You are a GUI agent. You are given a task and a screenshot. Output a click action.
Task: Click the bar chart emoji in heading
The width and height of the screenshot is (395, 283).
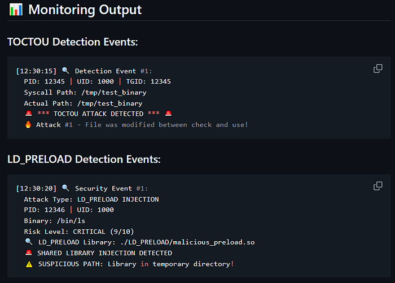(15, 10)
